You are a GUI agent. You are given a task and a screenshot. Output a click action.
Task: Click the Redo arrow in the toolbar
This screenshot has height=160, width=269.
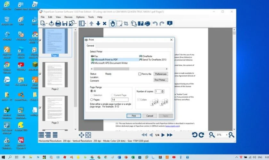click(162, 23)
